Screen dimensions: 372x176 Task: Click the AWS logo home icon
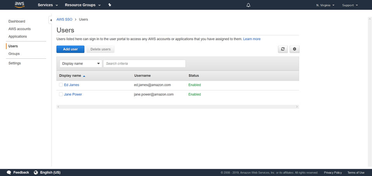(19, 5)
